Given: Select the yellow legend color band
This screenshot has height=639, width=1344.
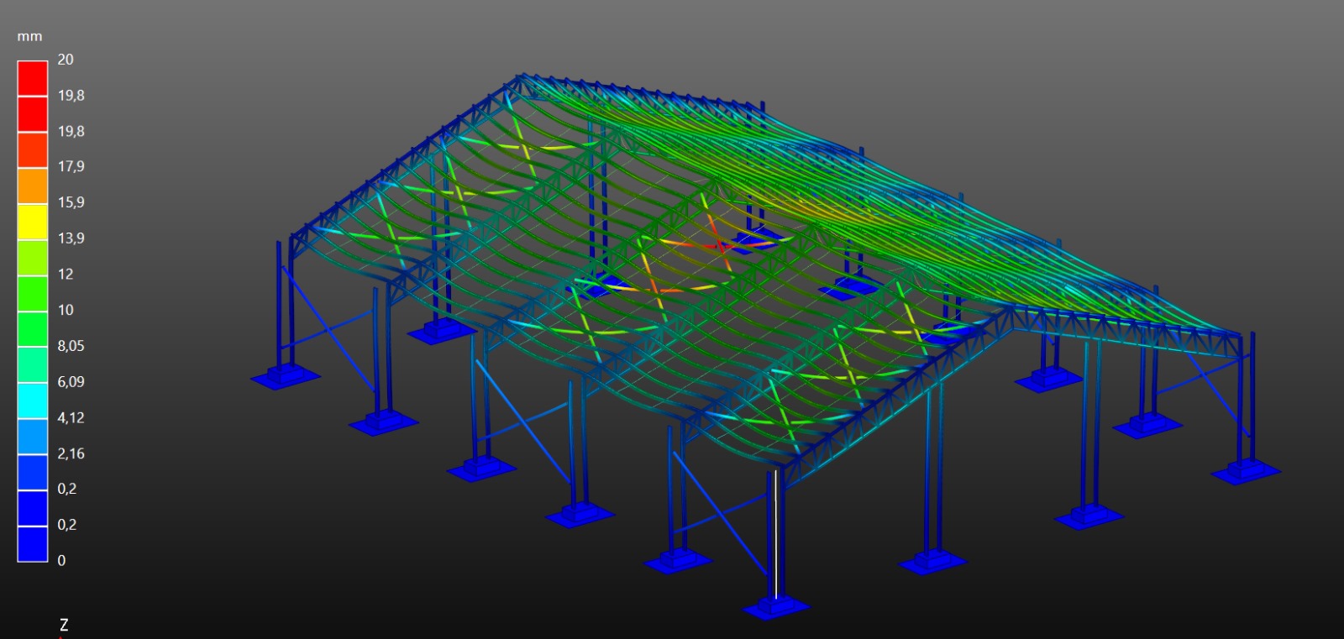Looking at the screenshot, I should [x=33, y=222].
